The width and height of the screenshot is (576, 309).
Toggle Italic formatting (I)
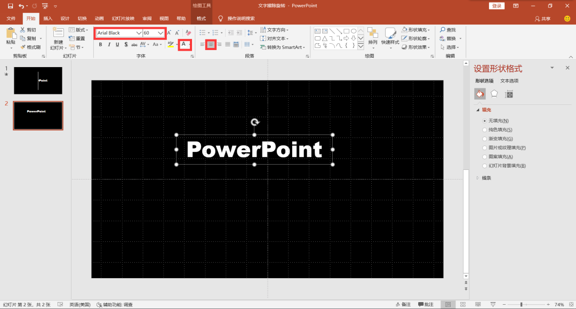pos(109,44)
